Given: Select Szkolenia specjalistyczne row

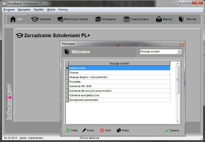Looking at the screenshot, I should tap(119, 95).
